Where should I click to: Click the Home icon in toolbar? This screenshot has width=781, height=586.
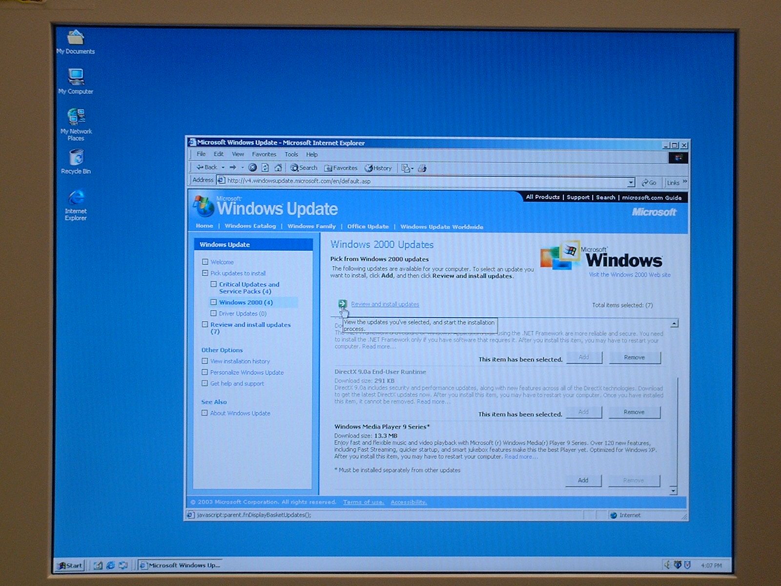pos(278,167)
